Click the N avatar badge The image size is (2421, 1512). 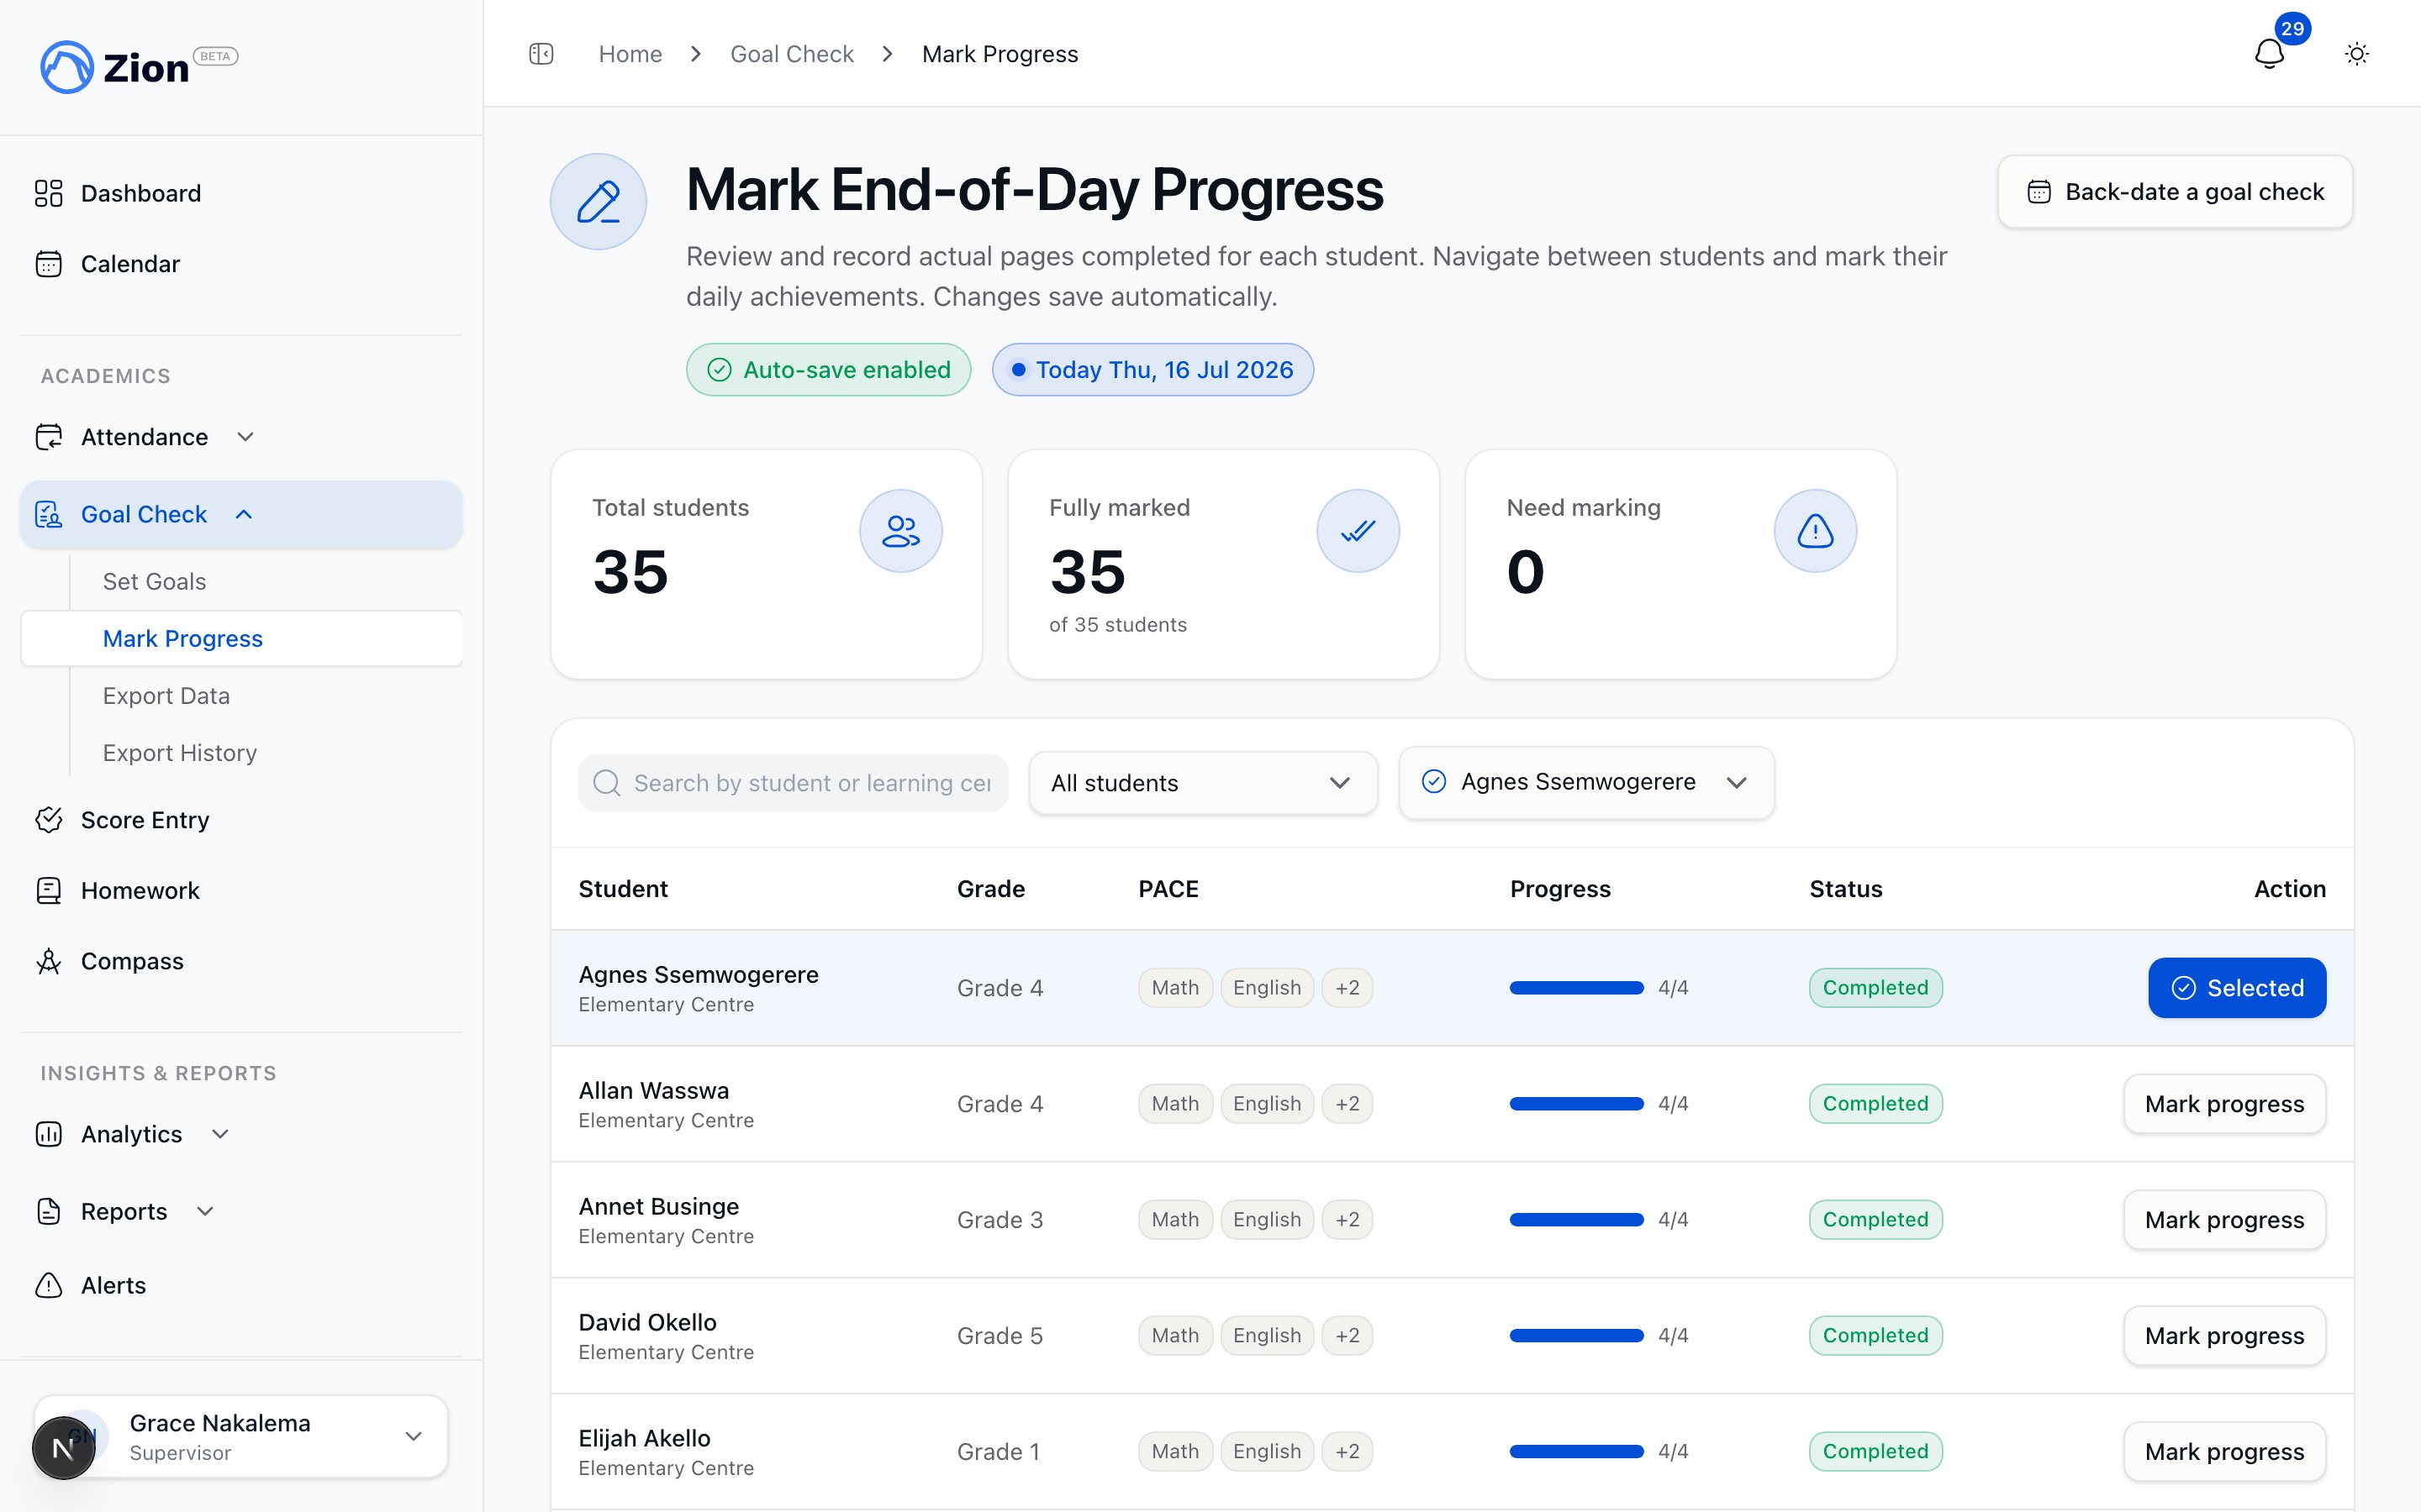click(x=63, y=1447)
